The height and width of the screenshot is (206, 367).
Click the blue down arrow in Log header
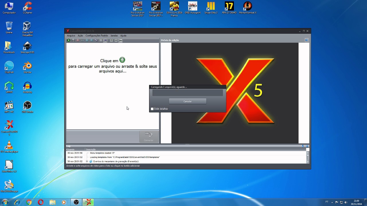303,146
